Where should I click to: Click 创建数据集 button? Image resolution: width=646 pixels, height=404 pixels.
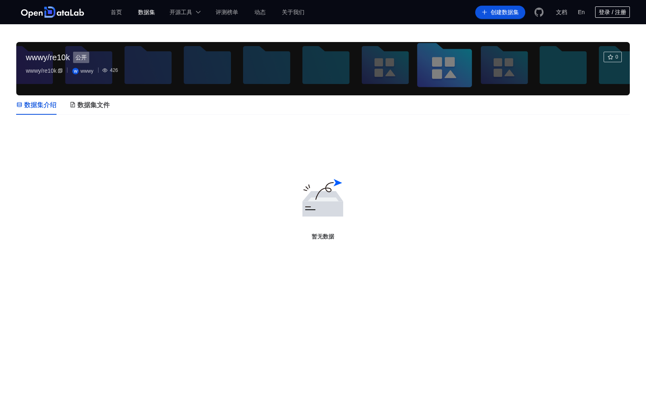(x=500, y=12)
